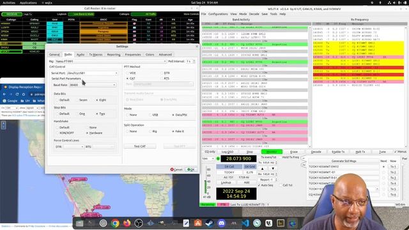Image resolution: width=409 pixels, height=230 pixels.
Task: Launch Steam from the dock
Action: 210,223
